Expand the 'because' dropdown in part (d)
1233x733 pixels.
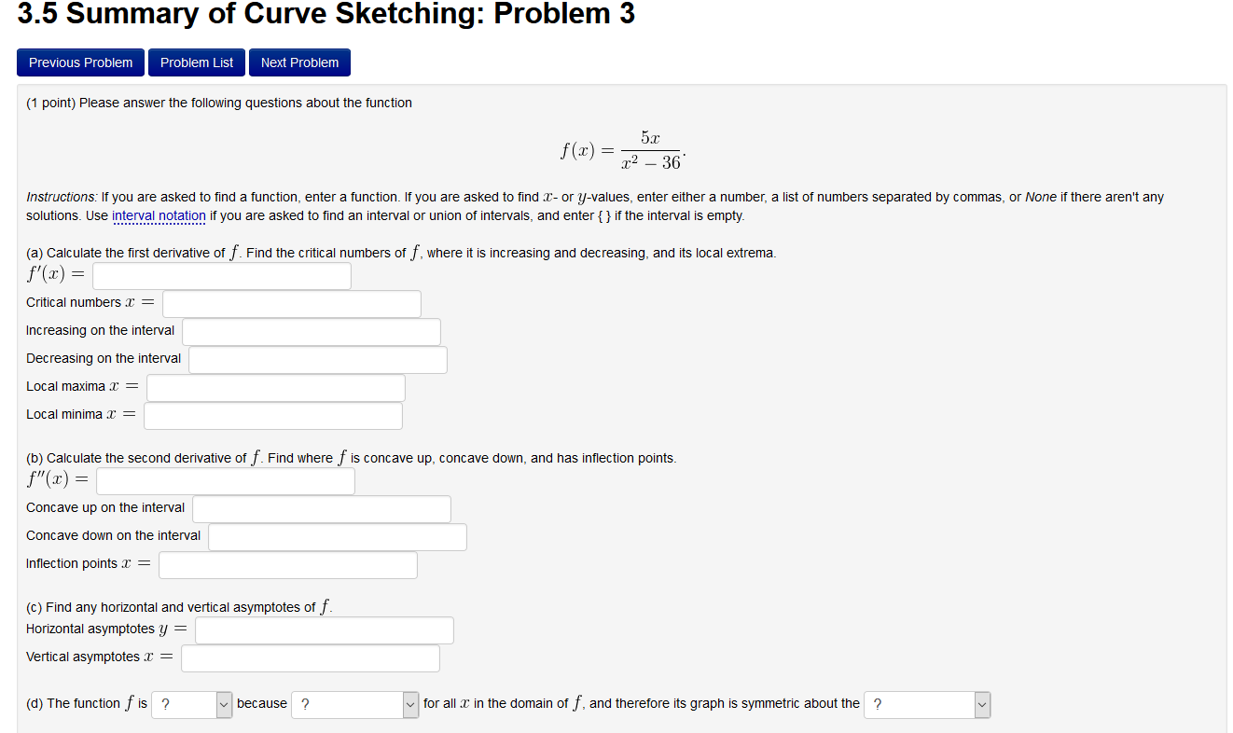(354, 704)
